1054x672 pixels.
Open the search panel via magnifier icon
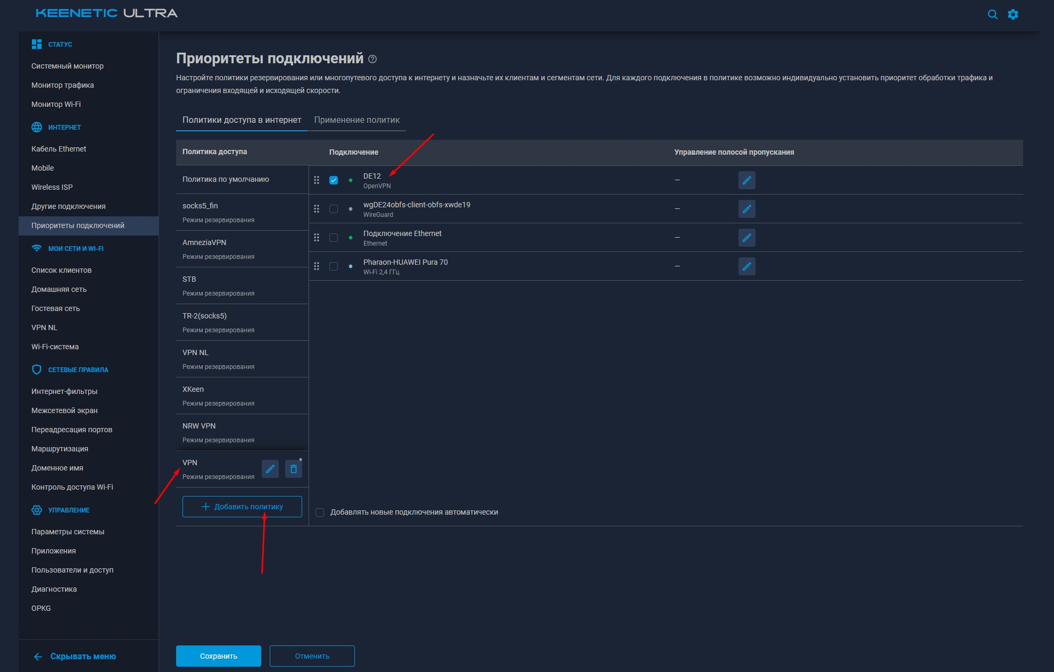click(993, 14)
